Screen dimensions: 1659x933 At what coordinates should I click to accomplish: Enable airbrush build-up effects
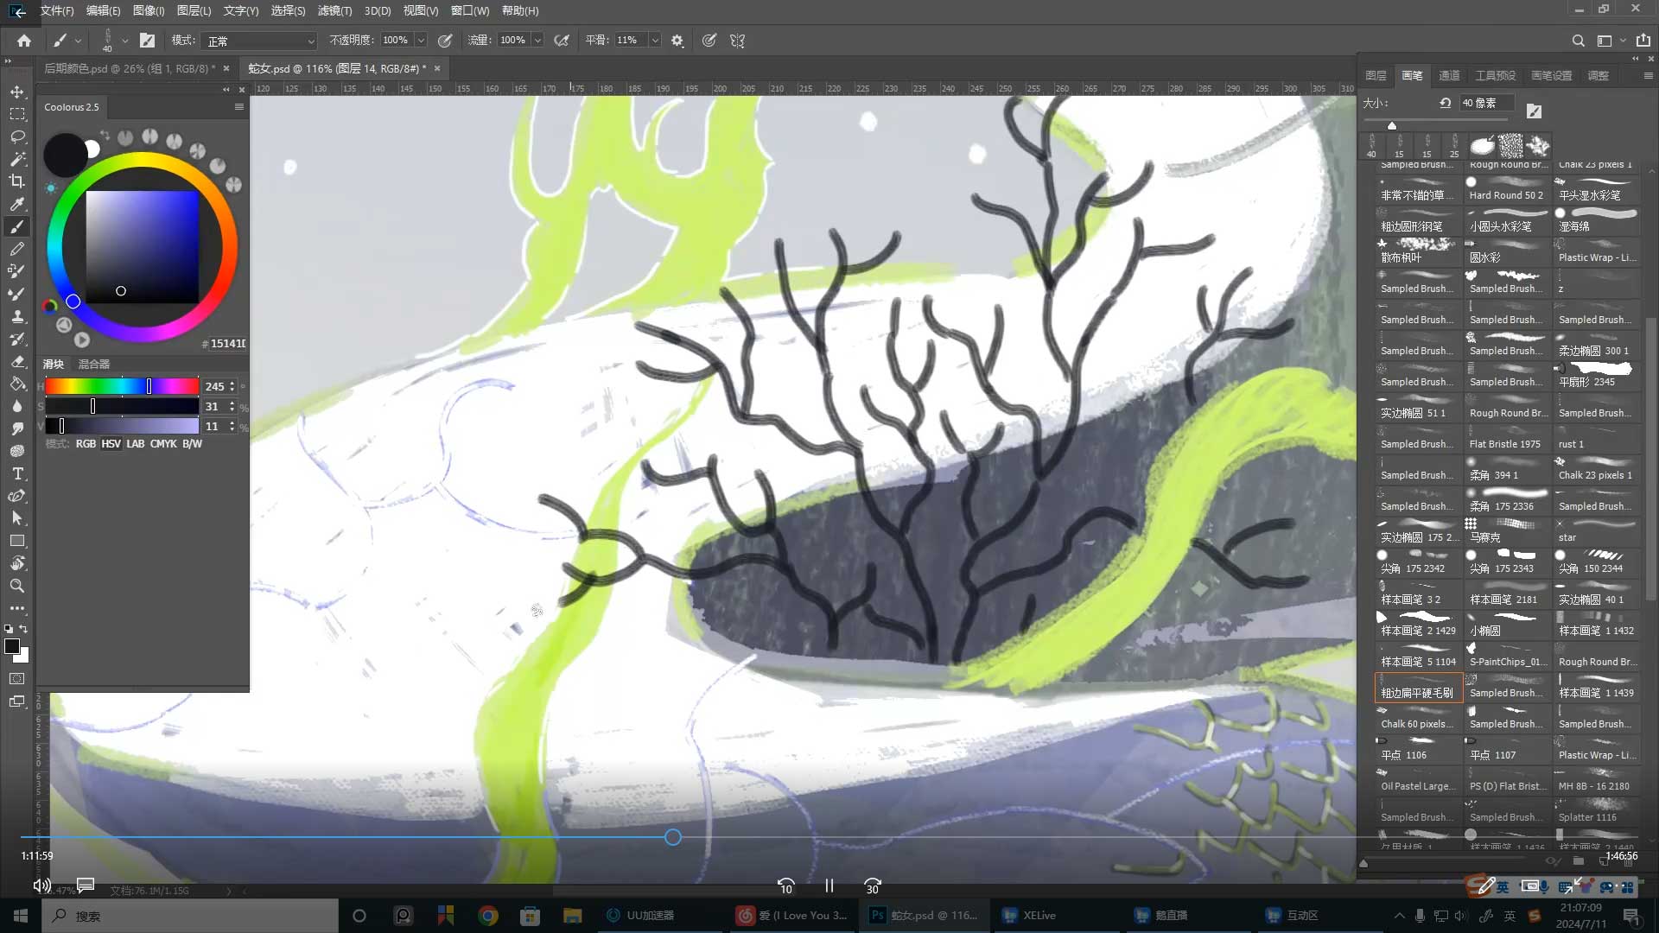click(562, 41)
